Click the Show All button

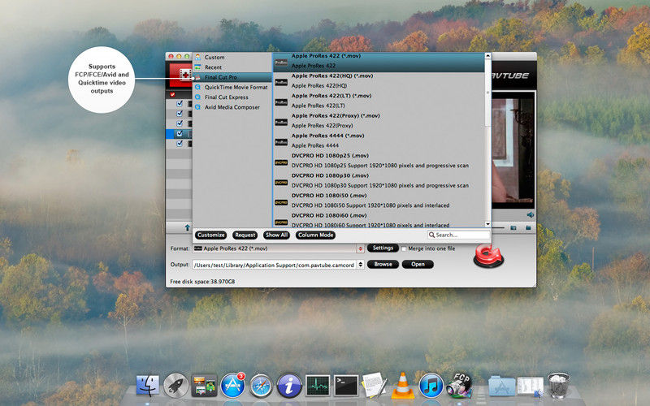coord(276,235)
